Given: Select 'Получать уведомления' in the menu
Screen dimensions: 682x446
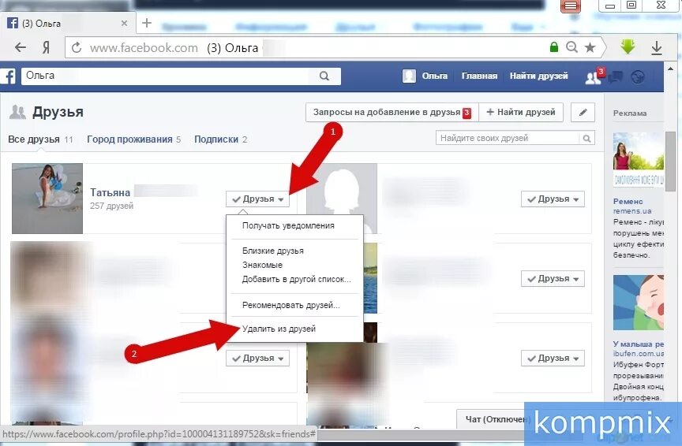Looking at the screenshot, I should click(x=288, y=226).
